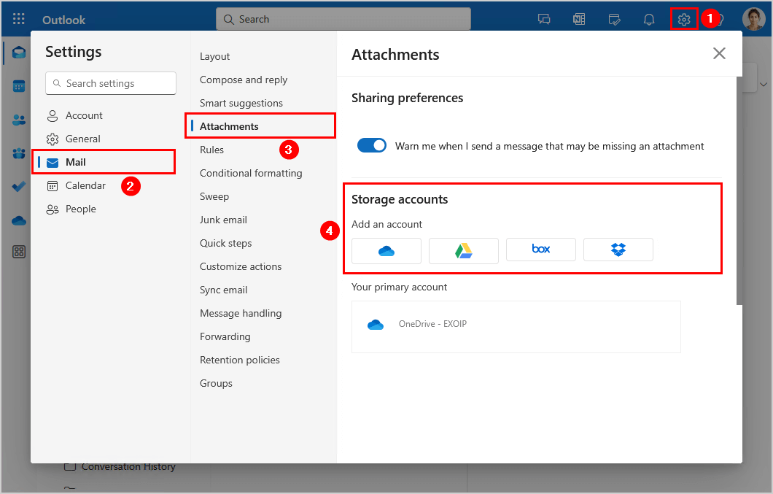Open the Rules settings page

pos(211,150)
